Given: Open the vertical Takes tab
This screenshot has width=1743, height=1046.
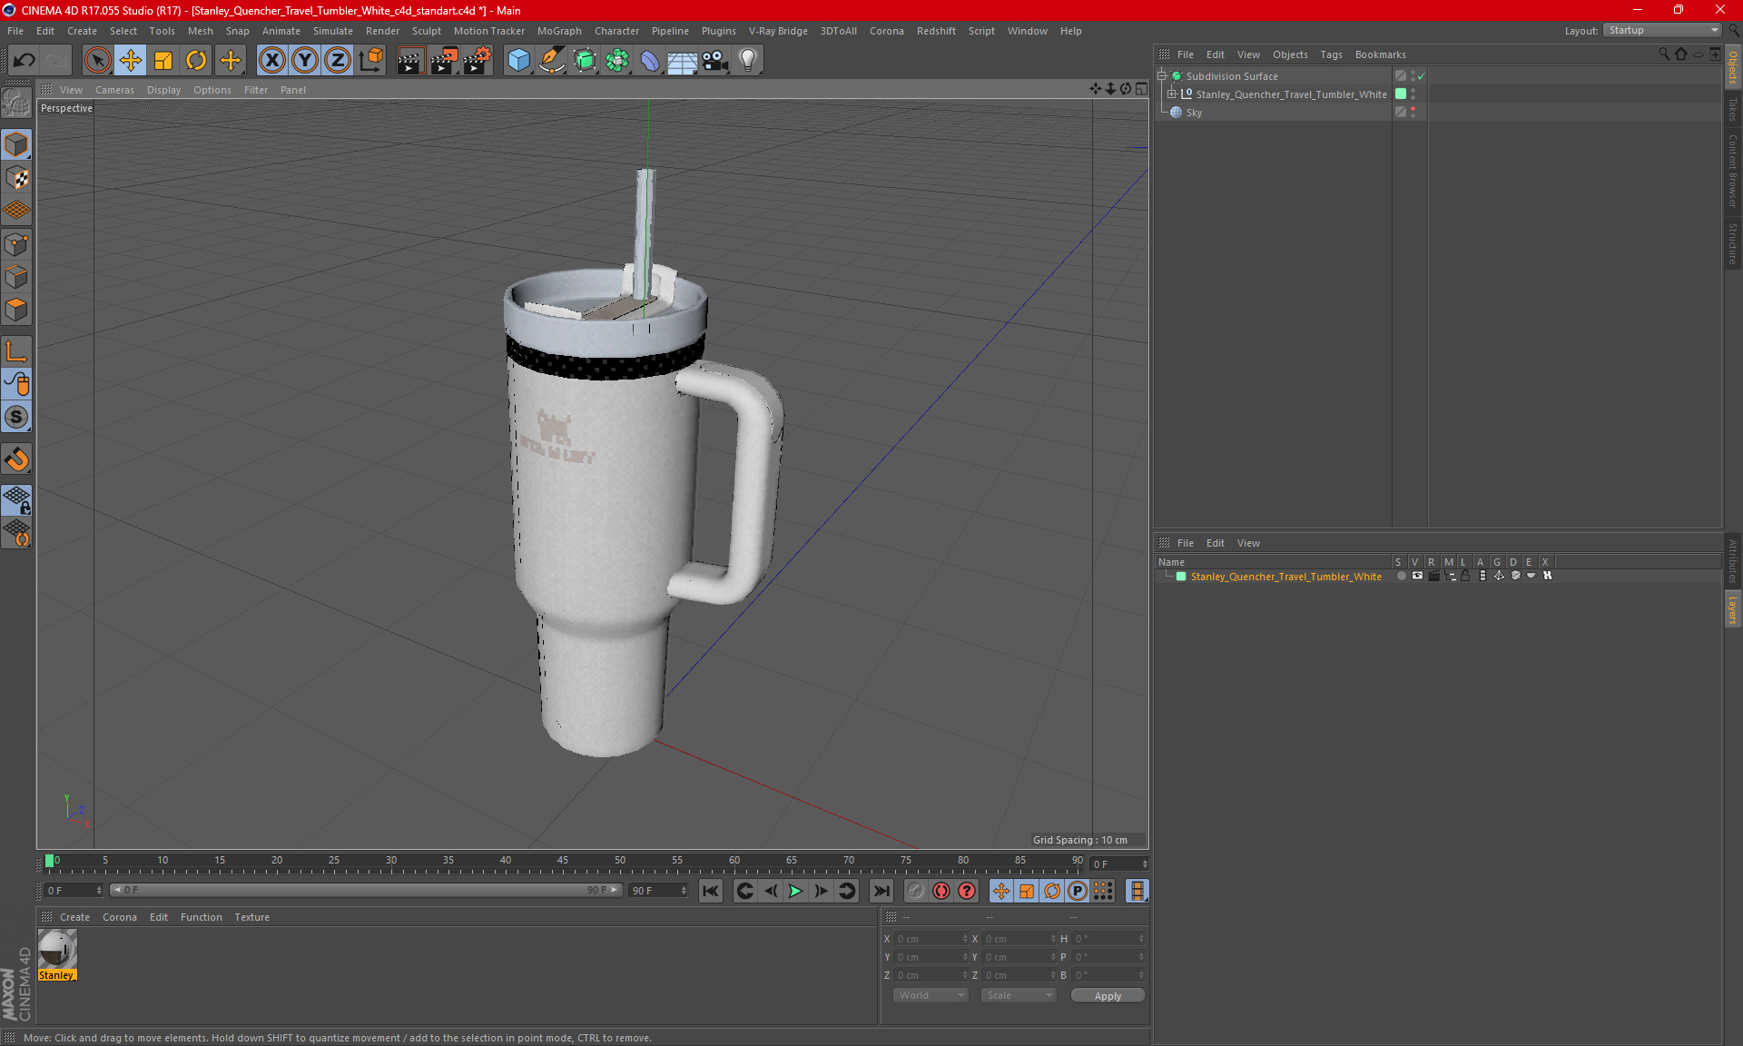Looking at the screenshot, I should 1733,109.
